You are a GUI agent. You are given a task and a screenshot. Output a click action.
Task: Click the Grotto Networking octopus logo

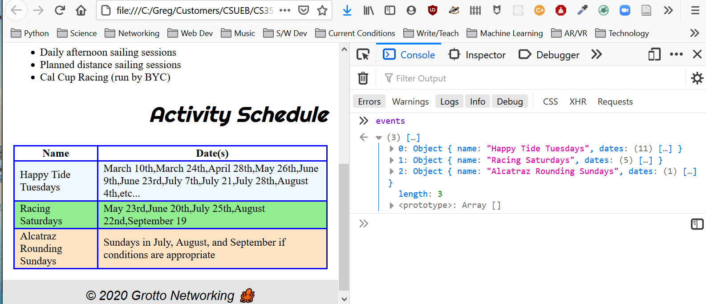pyautogui.click(x=248, y=296)
